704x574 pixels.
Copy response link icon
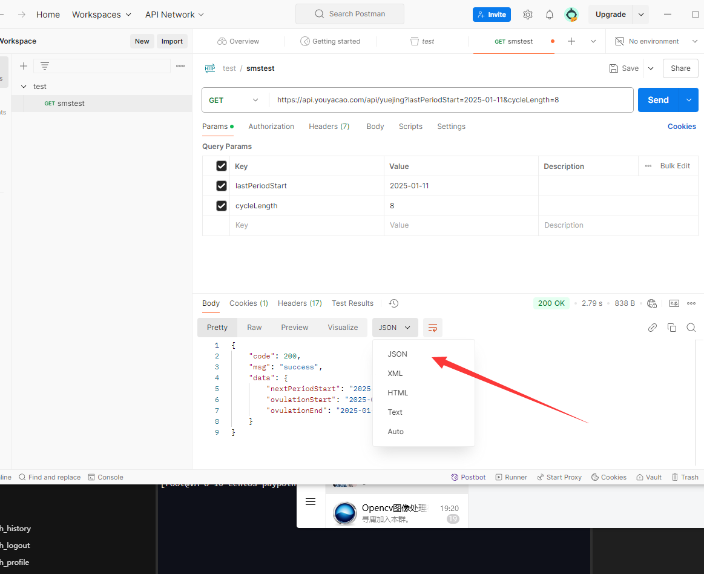pyautogui.click(x=653, y=328)
